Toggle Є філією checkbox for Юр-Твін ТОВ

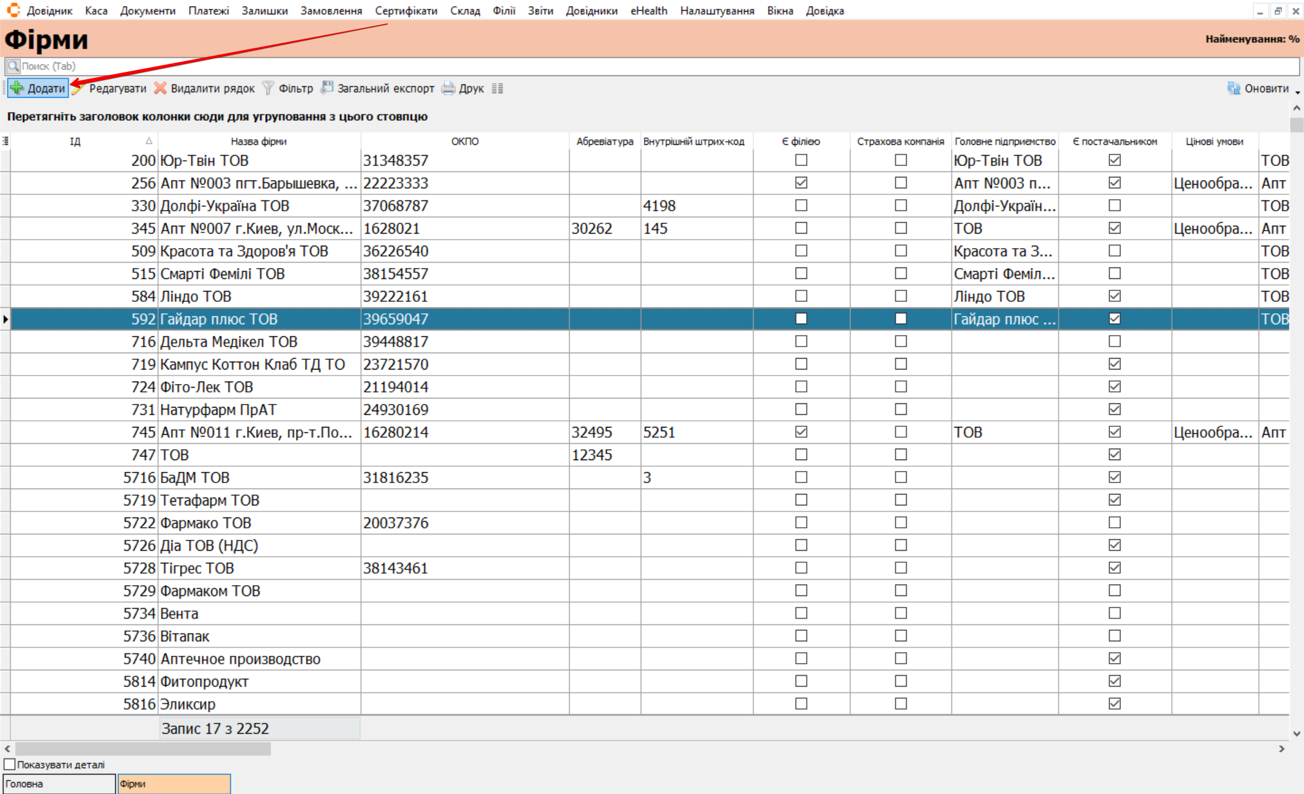click(x=801, y=160)
